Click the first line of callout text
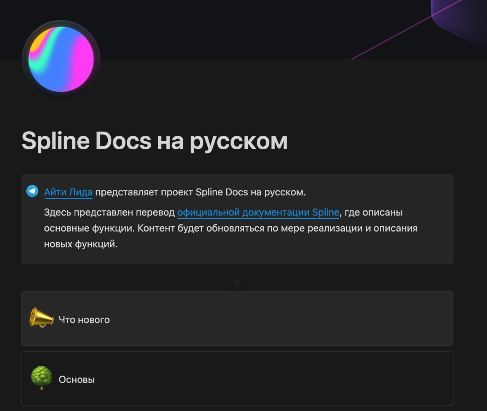Viewport: 487px width, 411px height. pos(174,192)
